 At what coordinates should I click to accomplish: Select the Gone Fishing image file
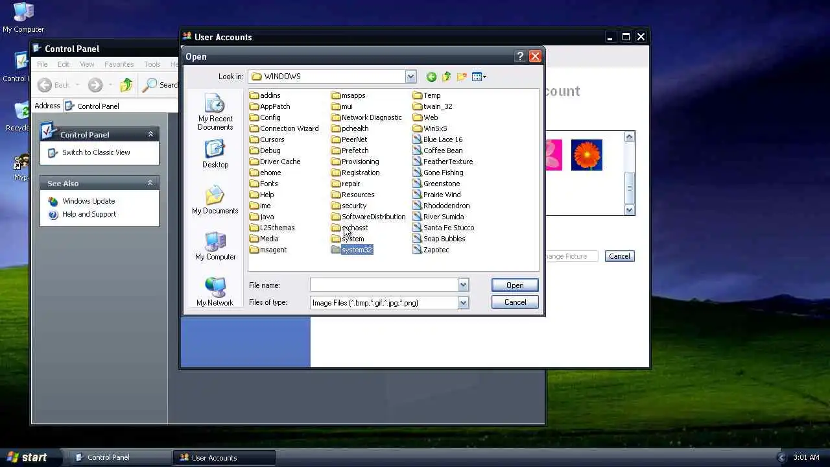pyautogui.click(x=438, y=173)
